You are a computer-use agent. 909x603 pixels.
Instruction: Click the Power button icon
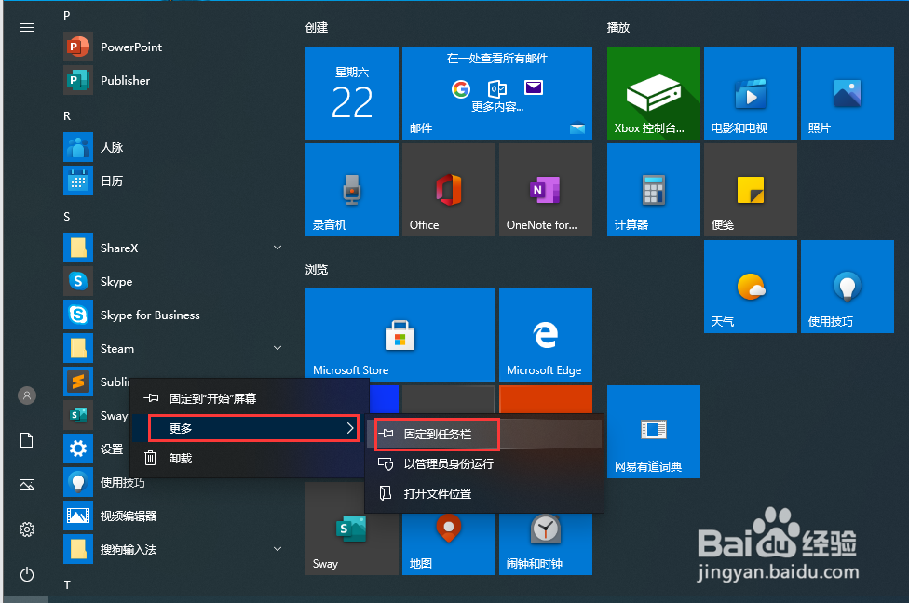(x=27, y=574)
